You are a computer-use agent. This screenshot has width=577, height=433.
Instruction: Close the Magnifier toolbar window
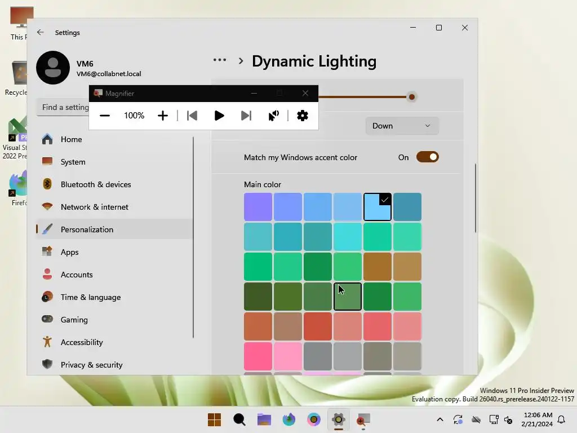tap(305, 93)
